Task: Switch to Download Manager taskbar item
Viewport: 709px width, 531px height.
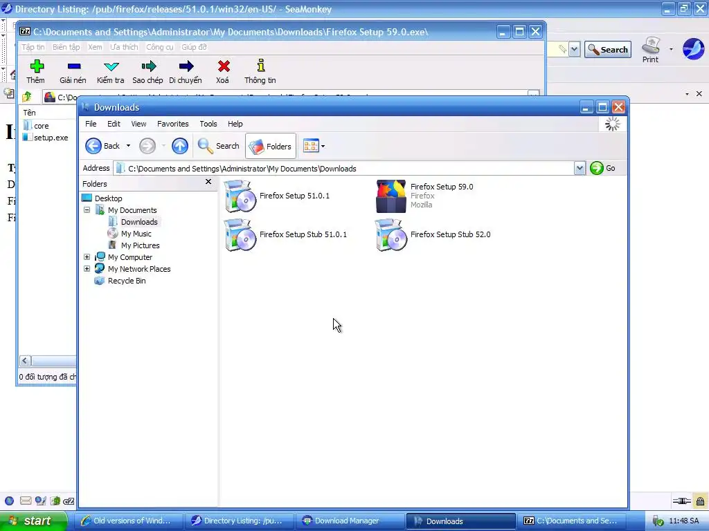Action: 350,521
